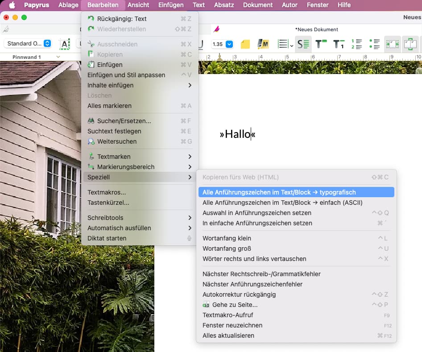Click the Speziell submenu entry
This screenshot has width=422, height=352.
coord(140,177)
